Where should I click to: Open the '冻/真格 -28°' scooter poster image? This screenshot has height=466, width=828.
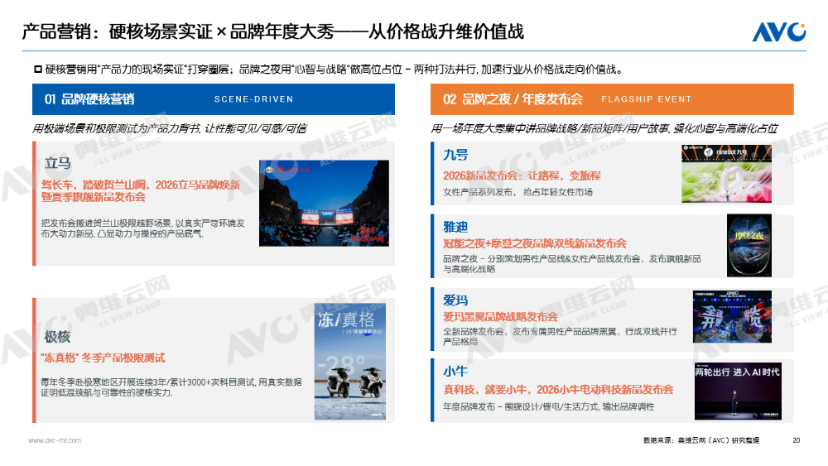click(x=350, y=362)
